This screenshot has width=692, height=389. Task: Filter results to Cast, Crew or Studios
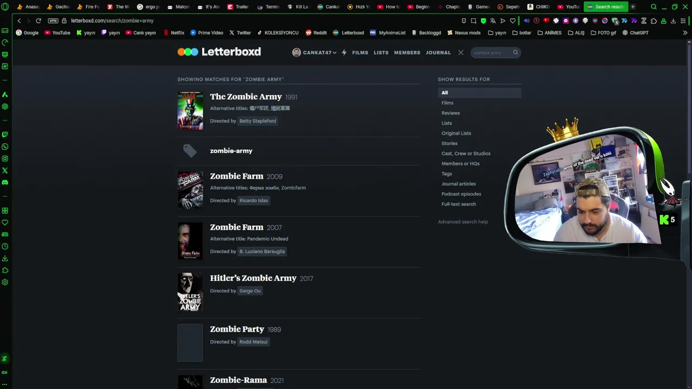pyautogui.click(x=466, y=153)
